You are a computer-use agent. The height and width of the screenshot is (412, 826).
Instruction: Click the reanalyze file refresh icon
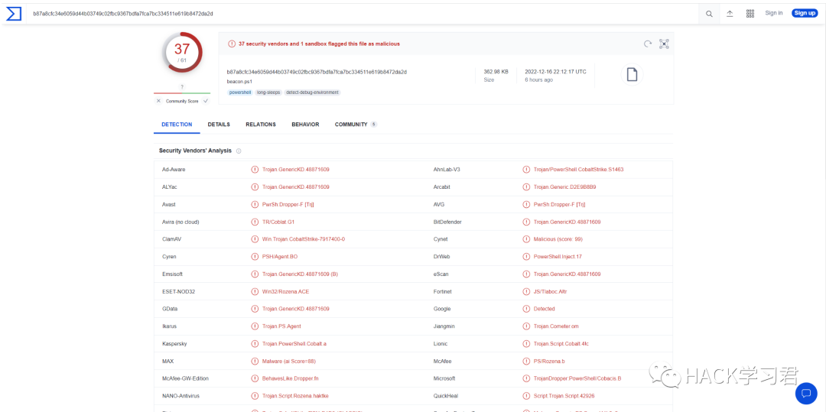648,44
